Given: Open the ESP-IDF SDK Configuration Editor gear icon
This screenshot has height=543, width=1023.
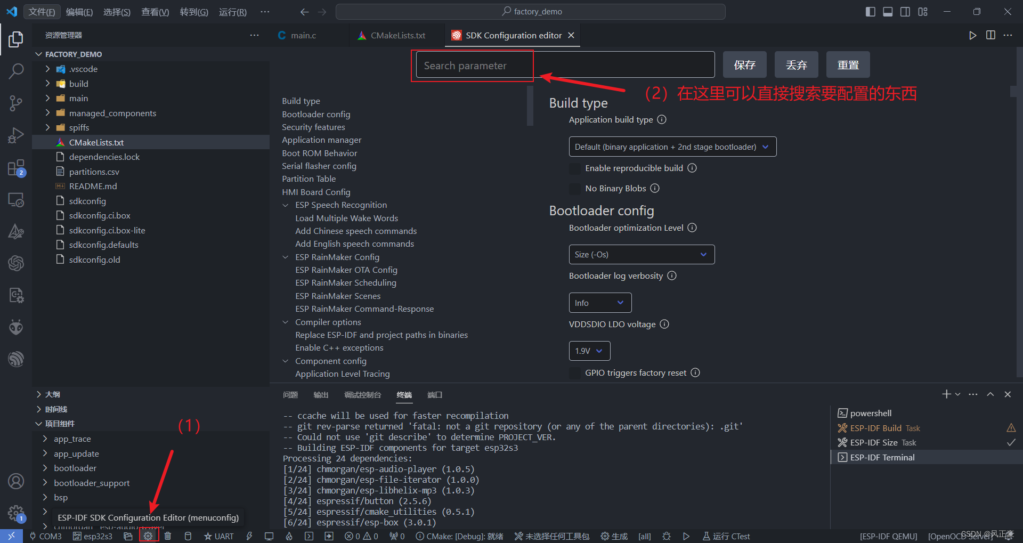Looking at the screenshot, I should coord(149,536).
